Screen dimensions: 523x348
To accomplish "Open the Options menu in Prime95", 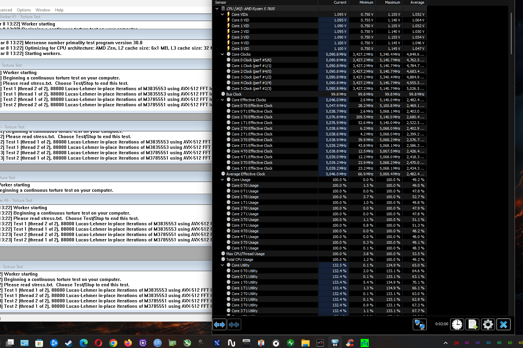I will [x=24, y=10].
